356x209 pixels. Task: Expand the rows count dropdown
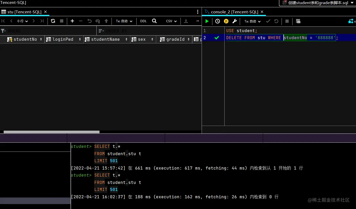pyautogui.click(x=22, y=21)
